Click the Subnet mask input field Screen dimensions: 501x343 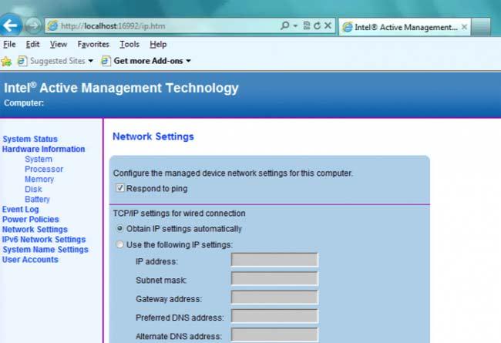click(274, 278)
